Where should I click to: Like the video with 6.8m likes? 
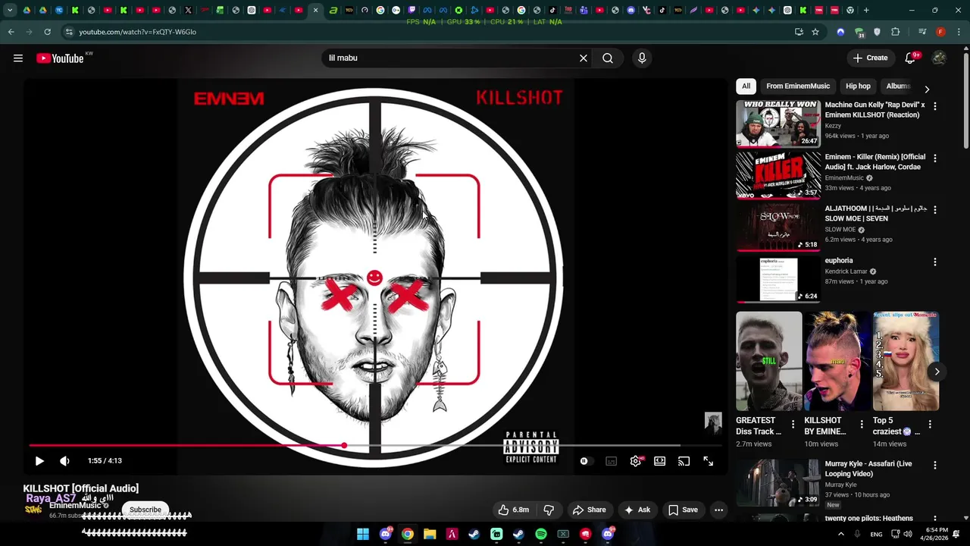tap(513, 510)
